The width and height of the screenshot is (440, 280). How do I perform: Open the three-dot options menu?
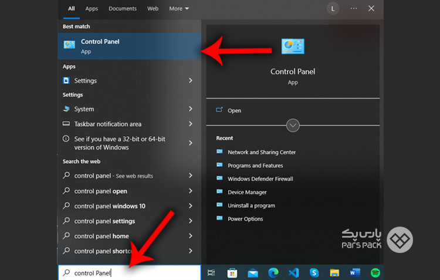click(354, 8)
